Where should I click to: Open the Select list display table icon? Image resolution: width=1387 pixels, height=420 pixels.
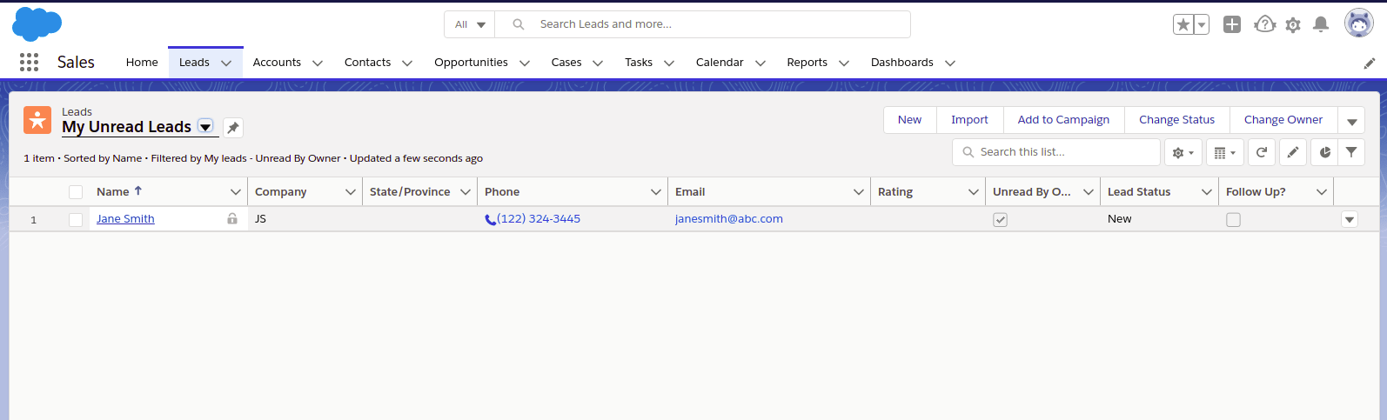coord(1225,152)
